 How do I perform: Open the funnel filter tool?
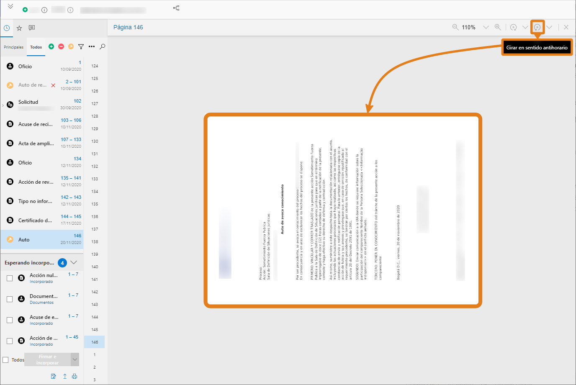tap(81, 47)
